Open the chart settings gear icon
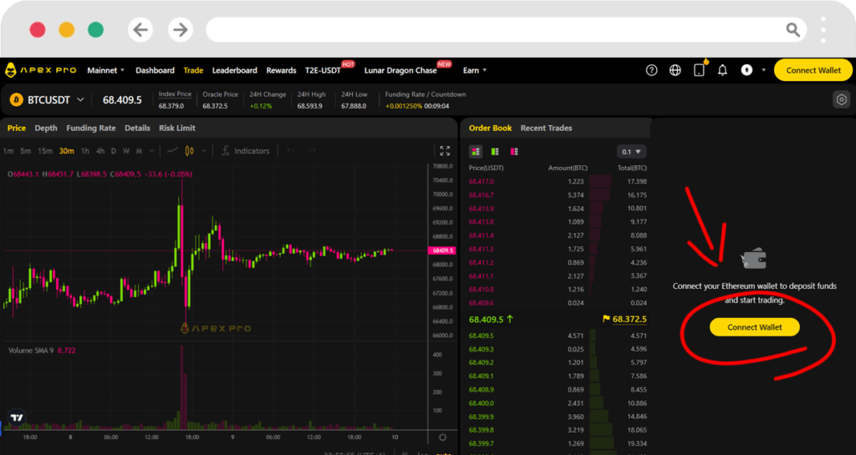The height and width of the screenshot is (455, 856). click(x=442, y=437)
